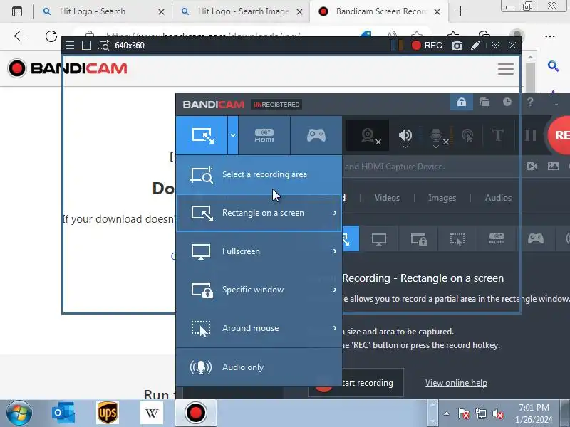The image size is (570, 427).
Task: Click the find window icon beside 640x360
Action: click(x=103, y=46)
